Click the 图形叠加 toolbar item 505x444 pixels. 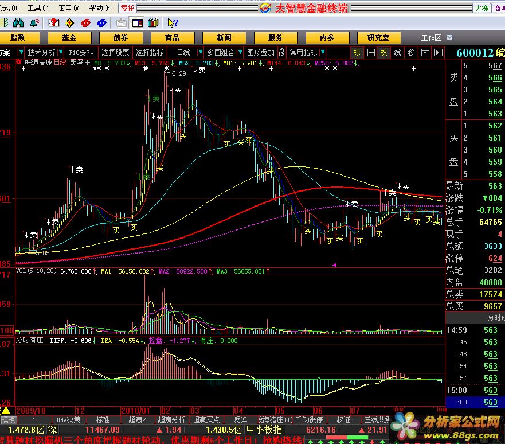pyautogui.click(x=261, y=53)
